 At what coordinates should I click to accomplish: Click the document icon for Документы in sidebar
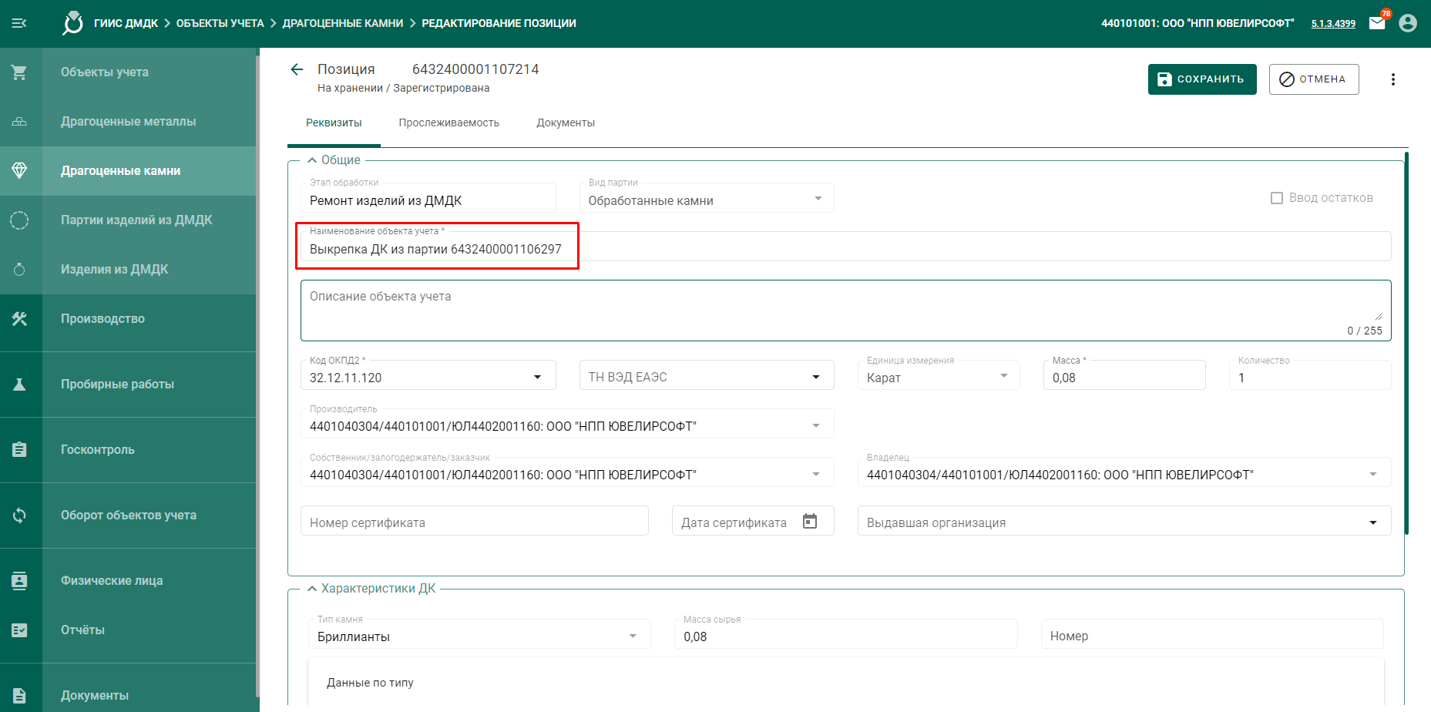pos(19,696)
